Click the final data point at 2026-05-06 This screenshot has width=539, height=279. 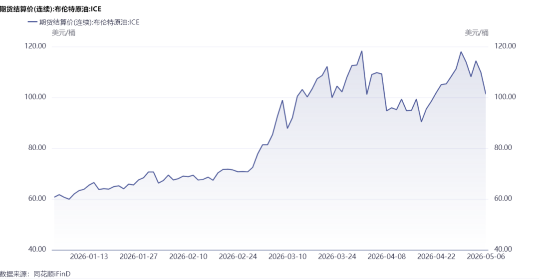(x=486, y=93)
